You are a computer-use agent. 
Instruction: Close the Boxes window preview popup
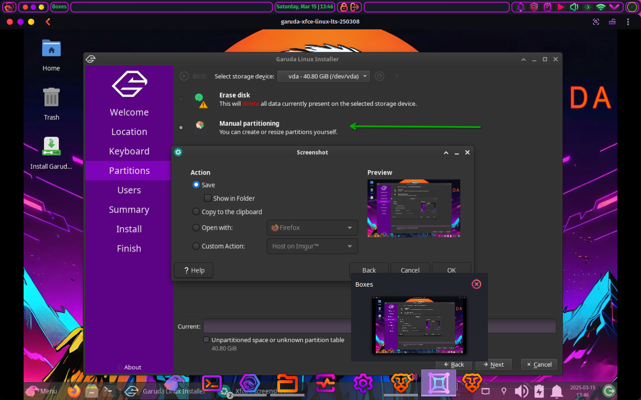(476, 284)
